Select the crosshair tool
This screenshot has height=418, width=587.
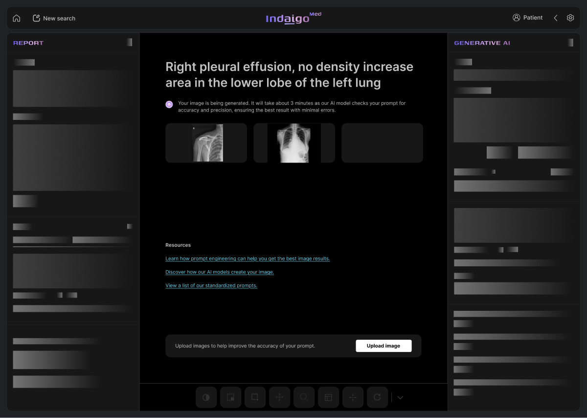pyautogui.click(x=353, y=397)
